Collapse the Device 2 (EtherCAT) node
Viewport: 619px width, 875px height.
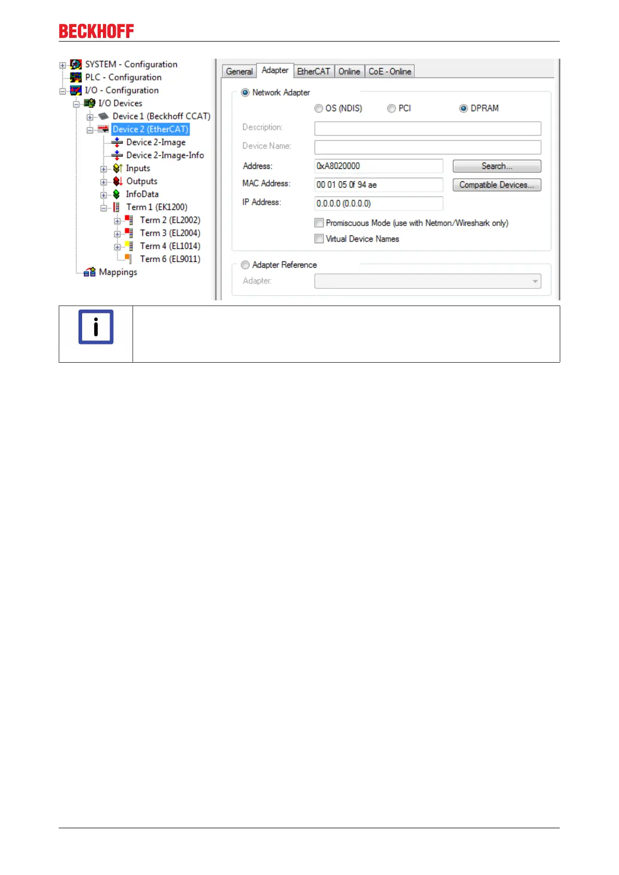90,130
